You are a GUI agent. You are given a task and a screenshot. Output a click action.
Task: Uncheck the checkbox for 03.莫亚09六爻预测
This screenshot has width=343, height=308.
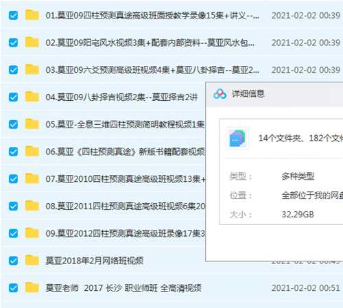pyautogui.click(x=13, y=70)
